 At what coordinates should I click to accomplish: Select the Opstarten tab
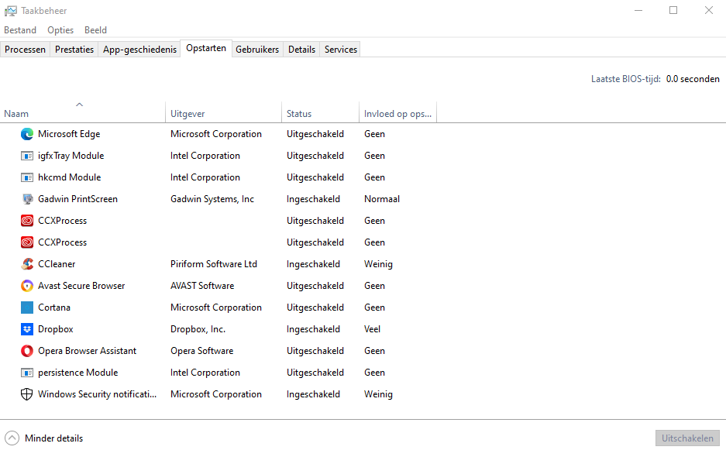point(206,48)
